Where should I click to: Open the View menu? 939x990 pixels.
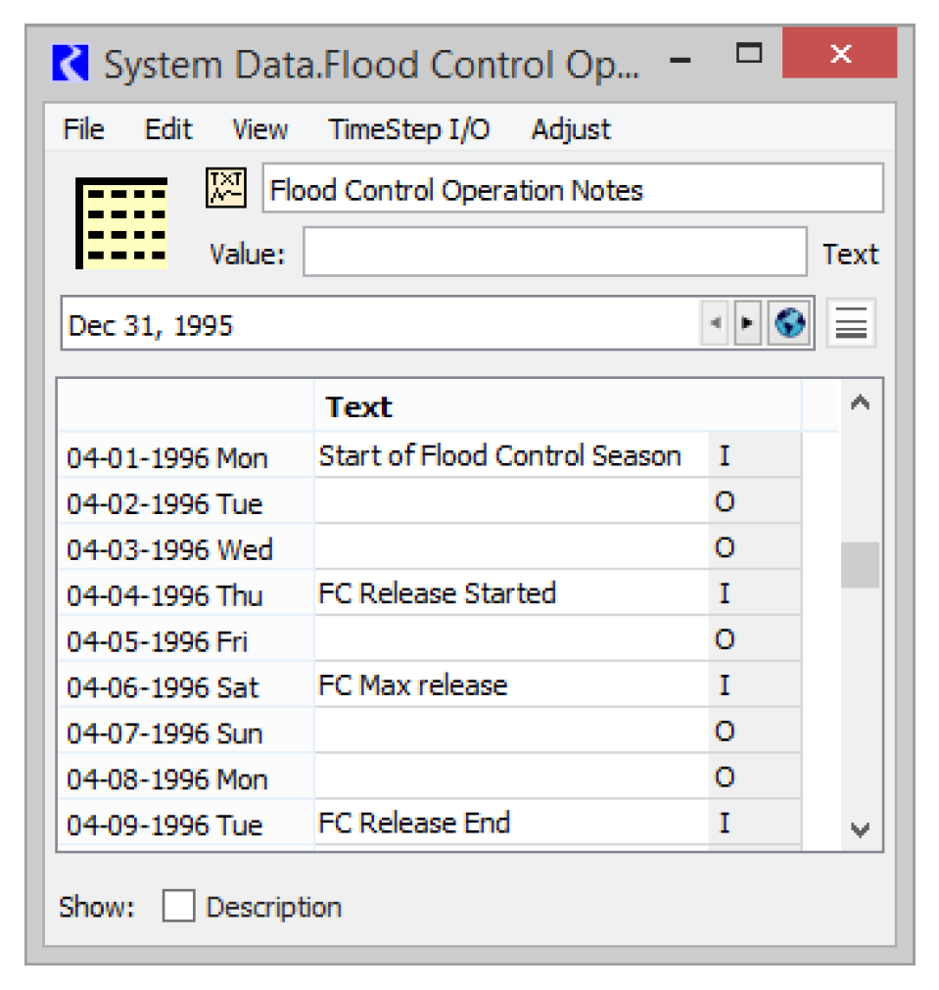coord(259,129)
